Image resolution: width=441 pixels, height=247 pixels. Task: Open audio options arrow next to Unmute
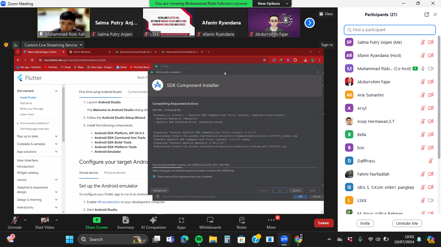[x=25, y=220]
